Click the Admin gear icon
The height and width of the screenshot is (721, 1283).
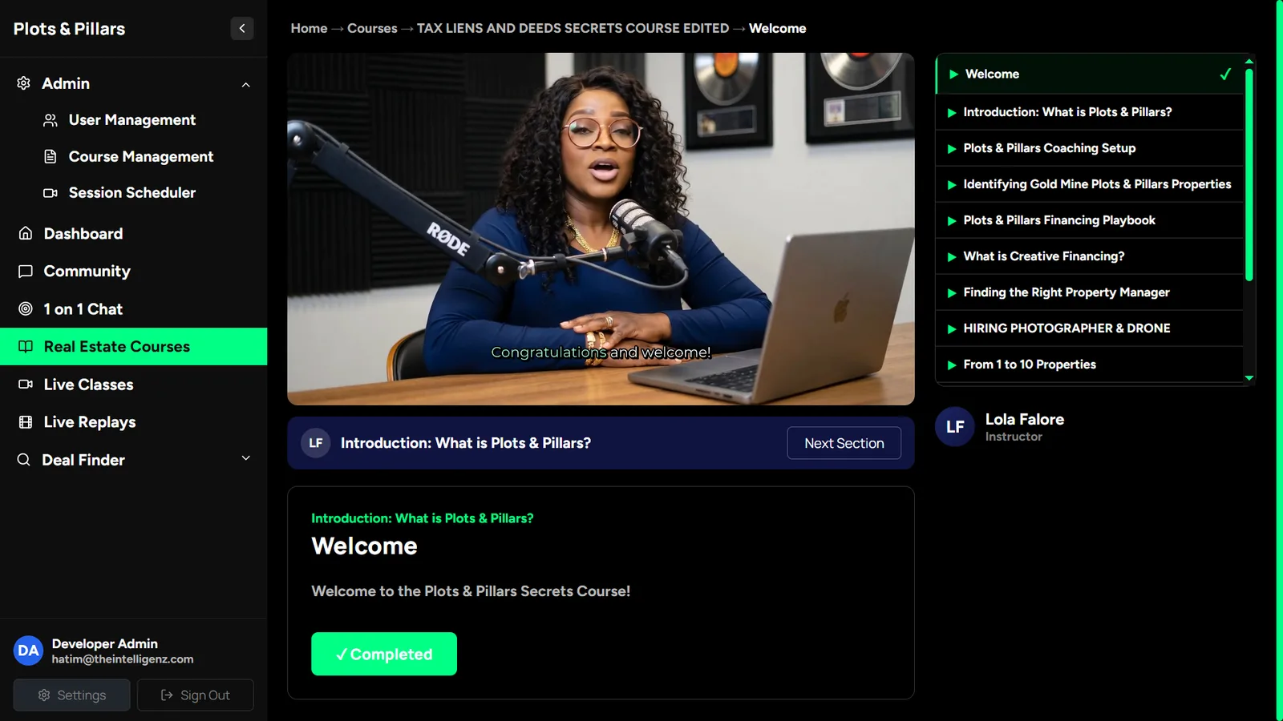click(x=24, y=83)
